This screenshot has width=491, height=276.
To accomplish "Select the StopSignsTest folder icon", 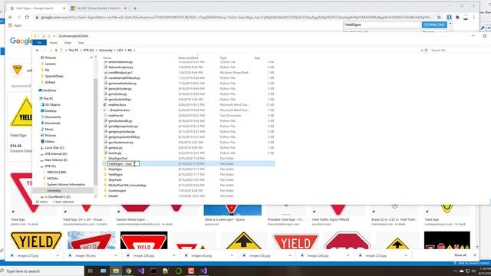I will pyautogui.click(x=106, y=159).
